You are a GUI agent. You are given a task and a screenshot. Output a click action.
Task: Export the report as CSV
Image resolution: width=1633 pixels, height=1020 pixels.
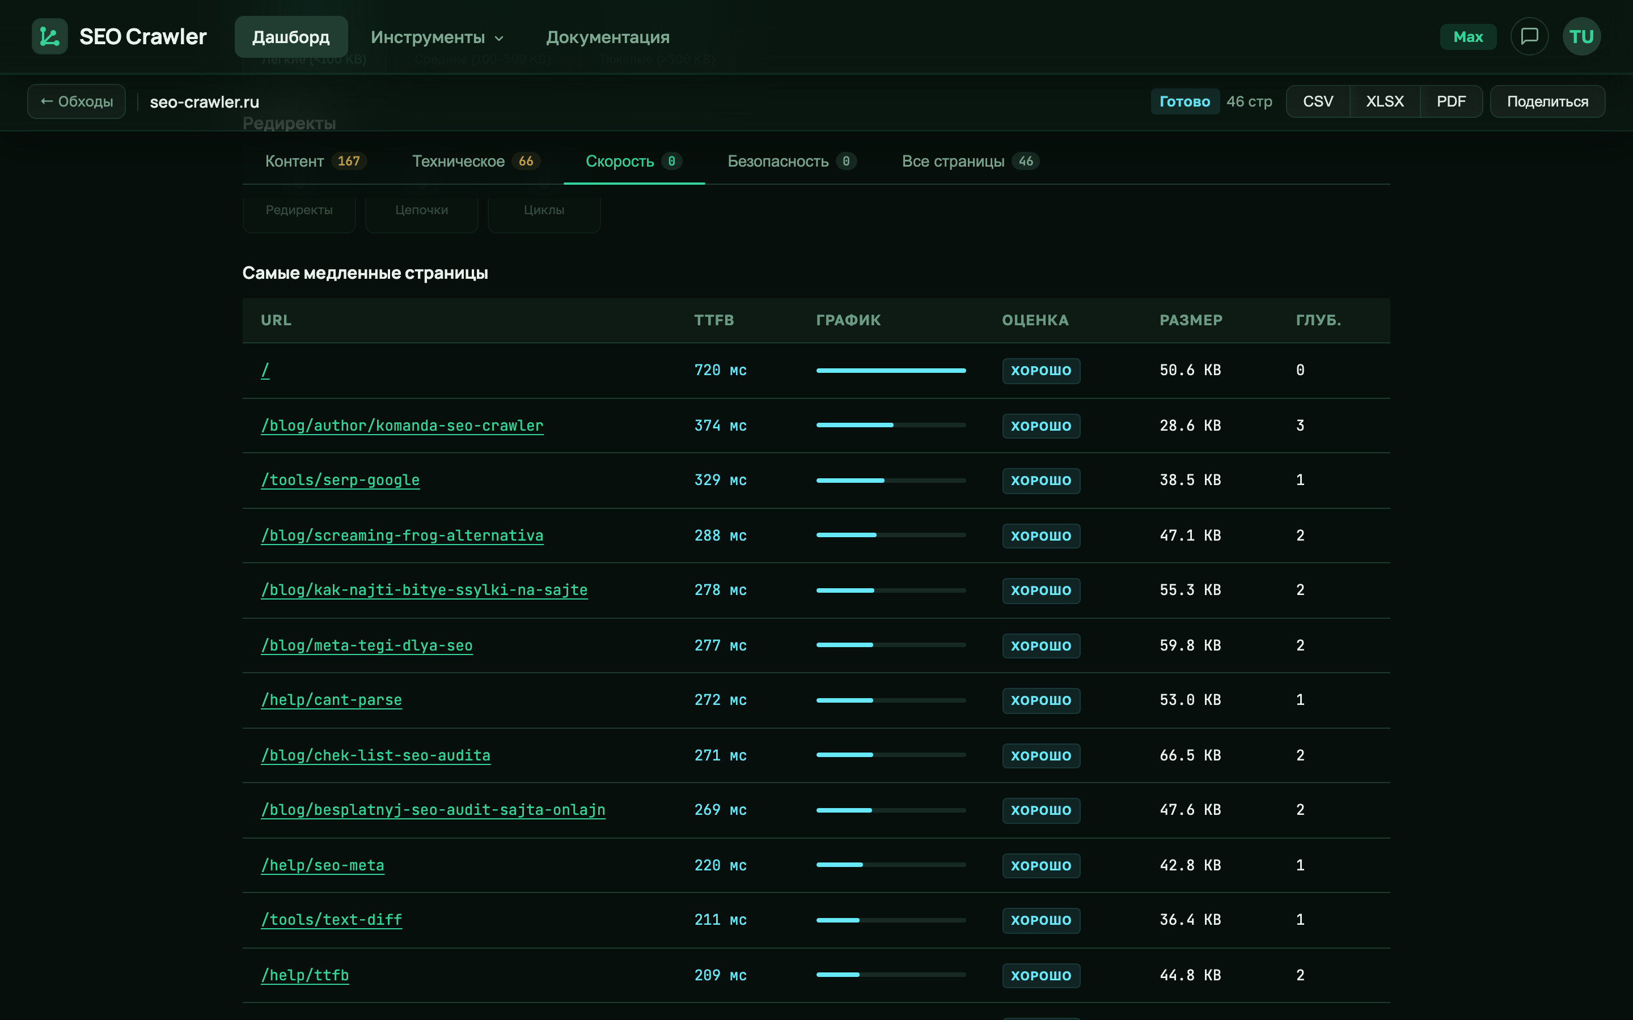[x=1318, y=101]
